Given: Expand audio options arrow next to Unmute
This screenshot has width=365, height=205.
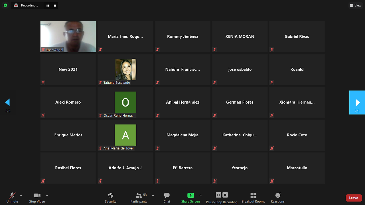Looking at the screenshot, I should pos(21,195).
